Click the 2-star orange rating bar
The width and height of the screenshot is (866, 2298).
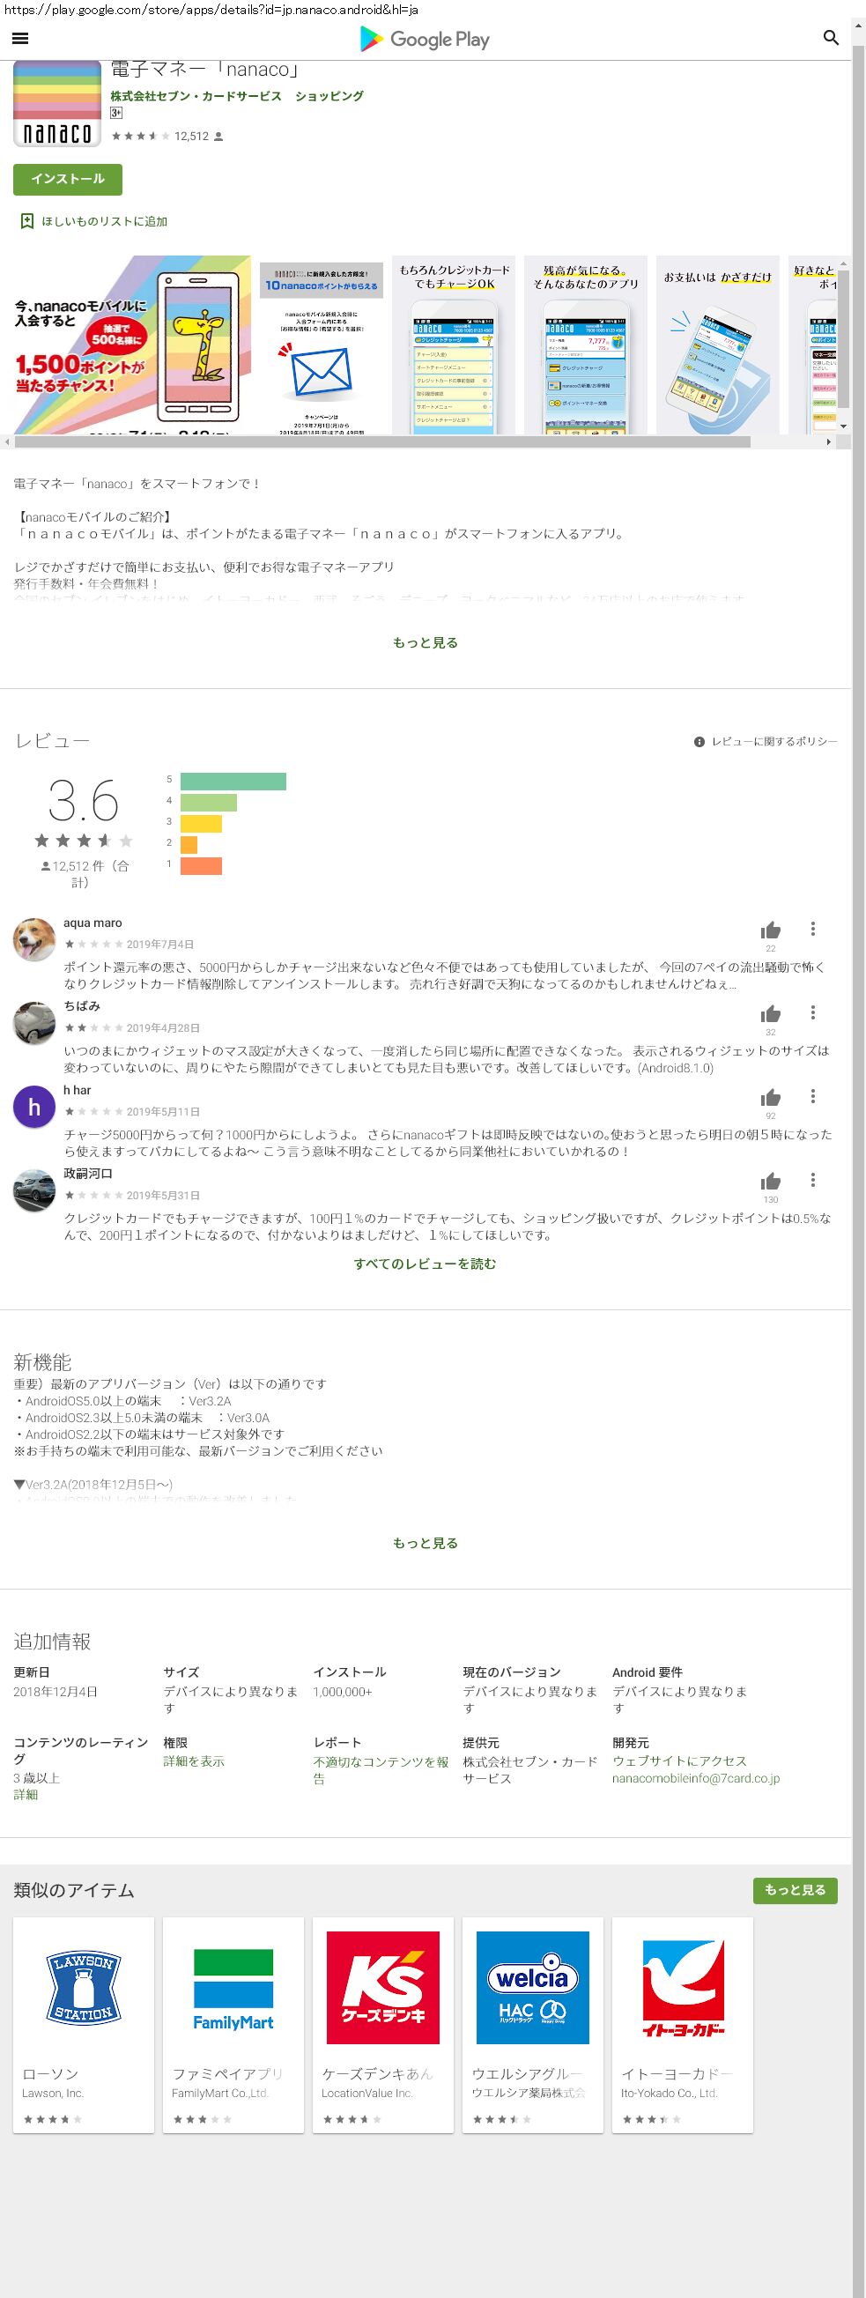(x=189, y=845)
